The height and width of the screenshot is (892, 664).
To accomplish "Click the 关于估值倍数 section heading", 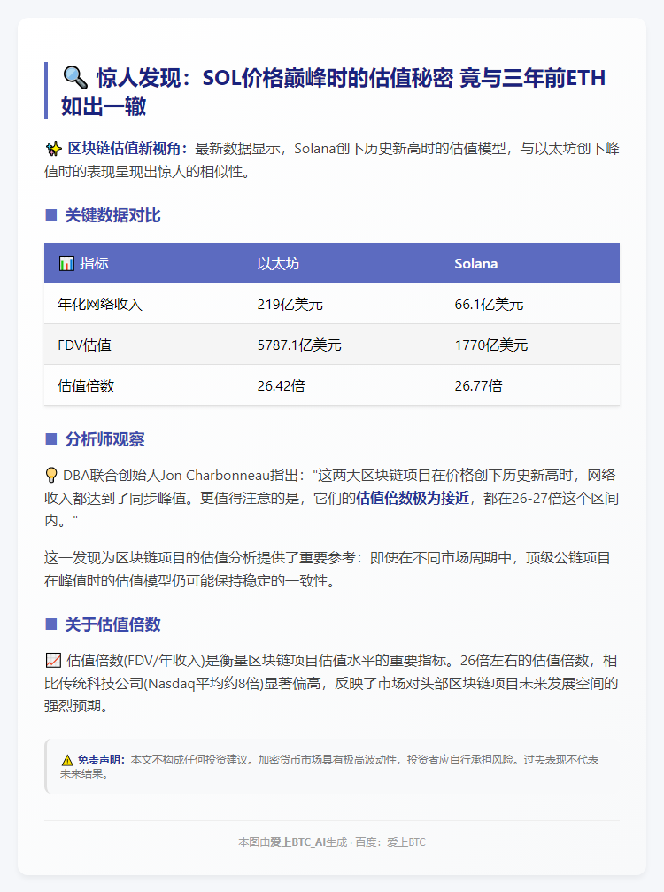I will tap(112, 624).
